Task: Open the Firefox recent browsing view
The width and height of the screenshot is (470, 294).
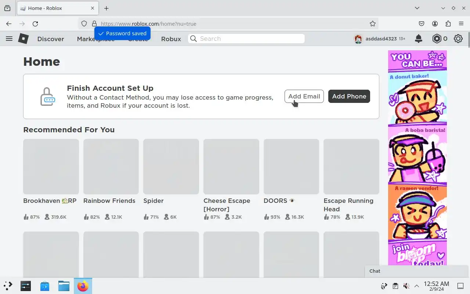Action: tap(7, 8)
